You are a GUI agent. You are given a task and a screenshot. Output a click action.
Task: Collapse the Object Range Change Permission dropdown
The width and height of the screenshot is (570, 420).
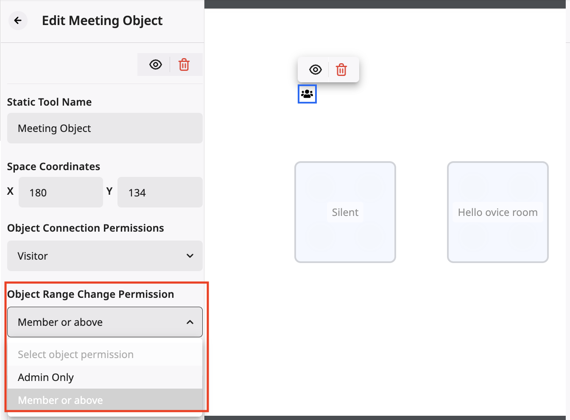click(98, 322)
